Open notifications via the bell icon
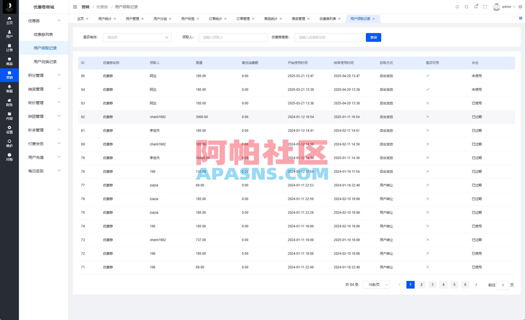The height and width of the screenshot is (320, 525). [476, 7]
